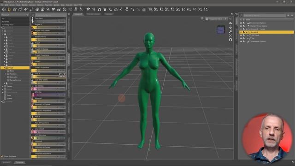Click the Angela 8 morph slider
The height and width of the screenshot is (166, 295).
[48, 28]
